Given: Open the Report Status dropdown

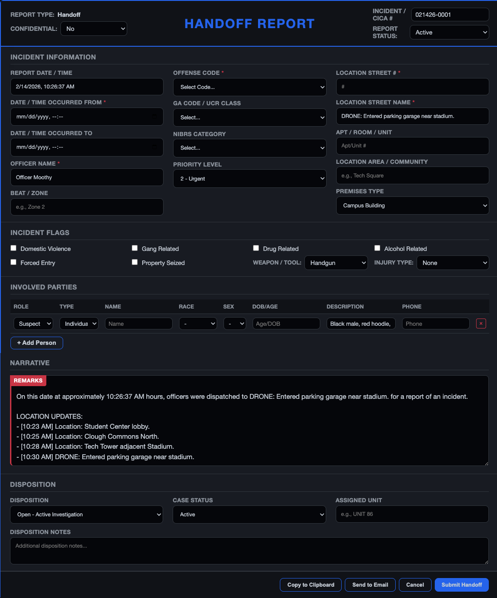Looking at the screenshot, I should click(x=449, y=32).
